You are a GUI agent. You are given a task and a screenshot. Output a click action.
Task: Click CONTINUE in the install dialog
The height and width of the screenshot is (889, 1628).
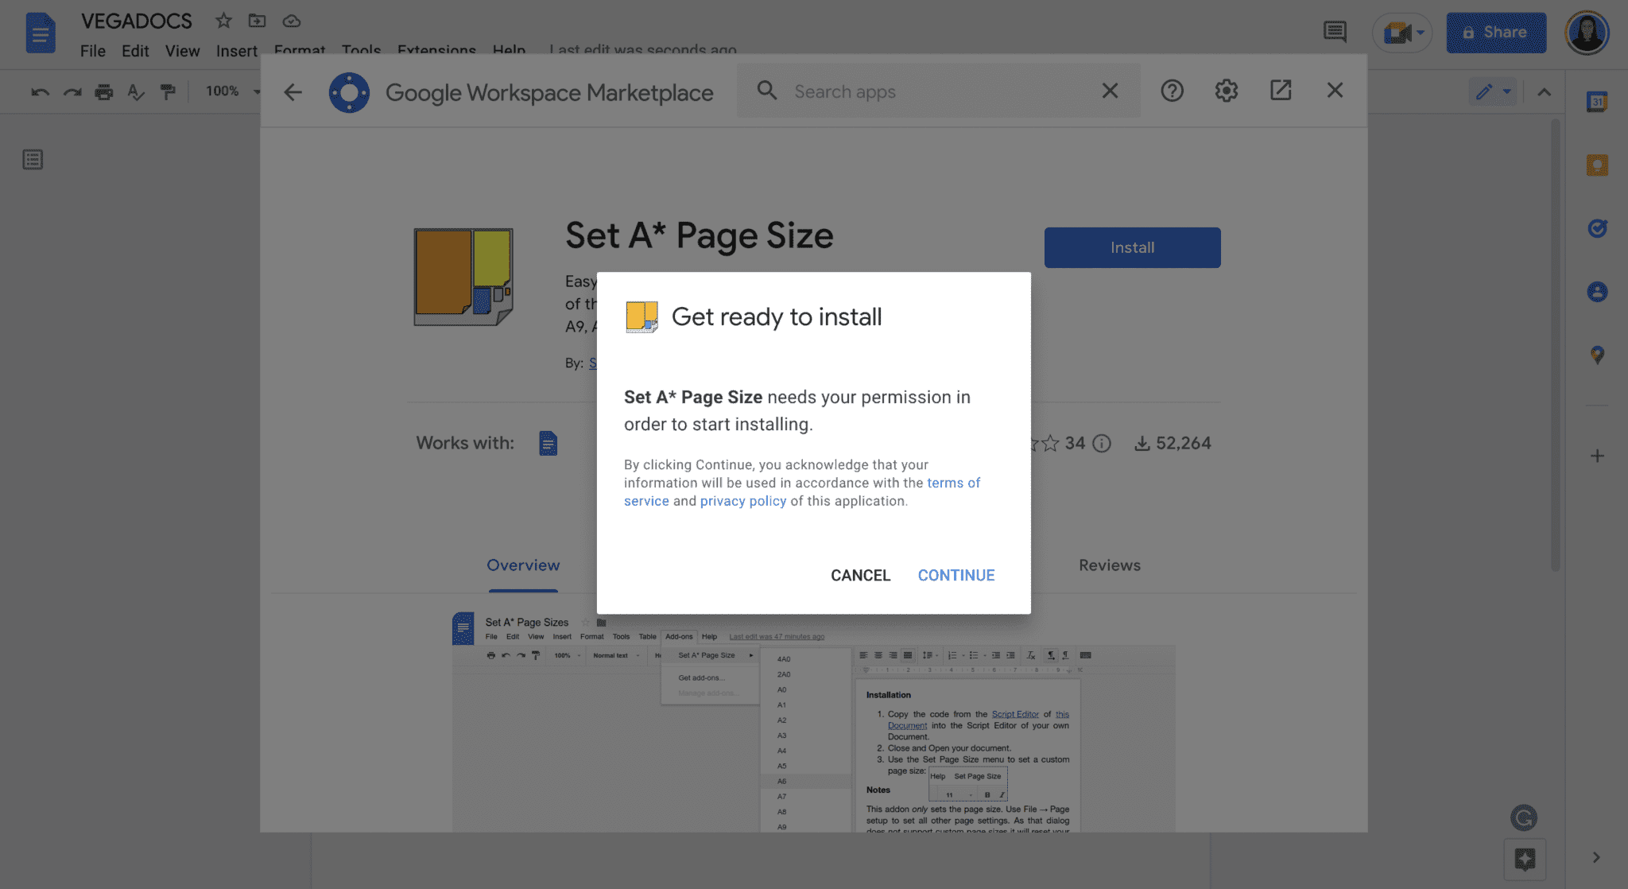click(956, 575)
